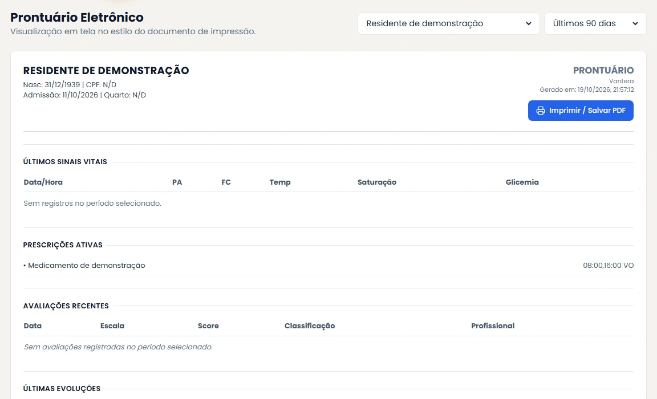Click the Admissão: 11/10/2026 | Quarto line
This screenshot has width=657, height=399.
tap(84, 95)
